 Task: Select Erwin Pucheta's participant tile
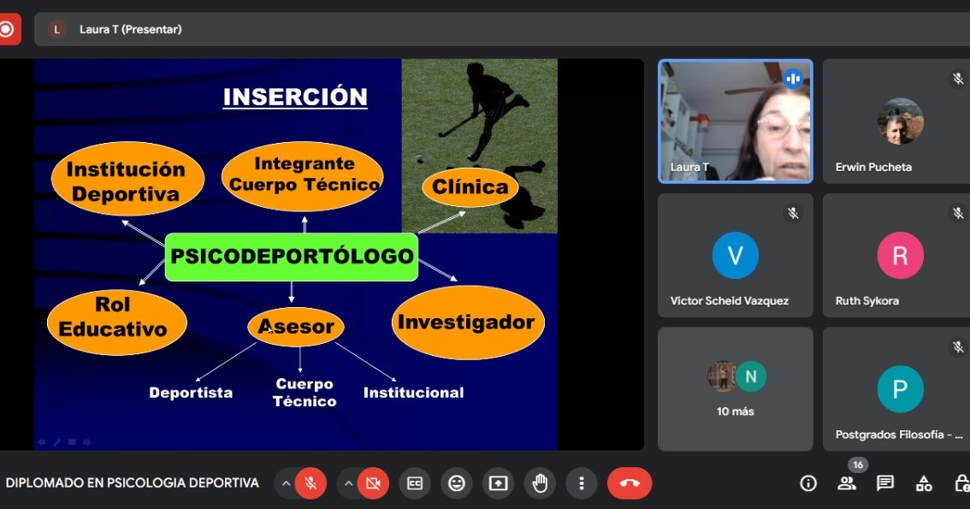(x=896, y=121)
